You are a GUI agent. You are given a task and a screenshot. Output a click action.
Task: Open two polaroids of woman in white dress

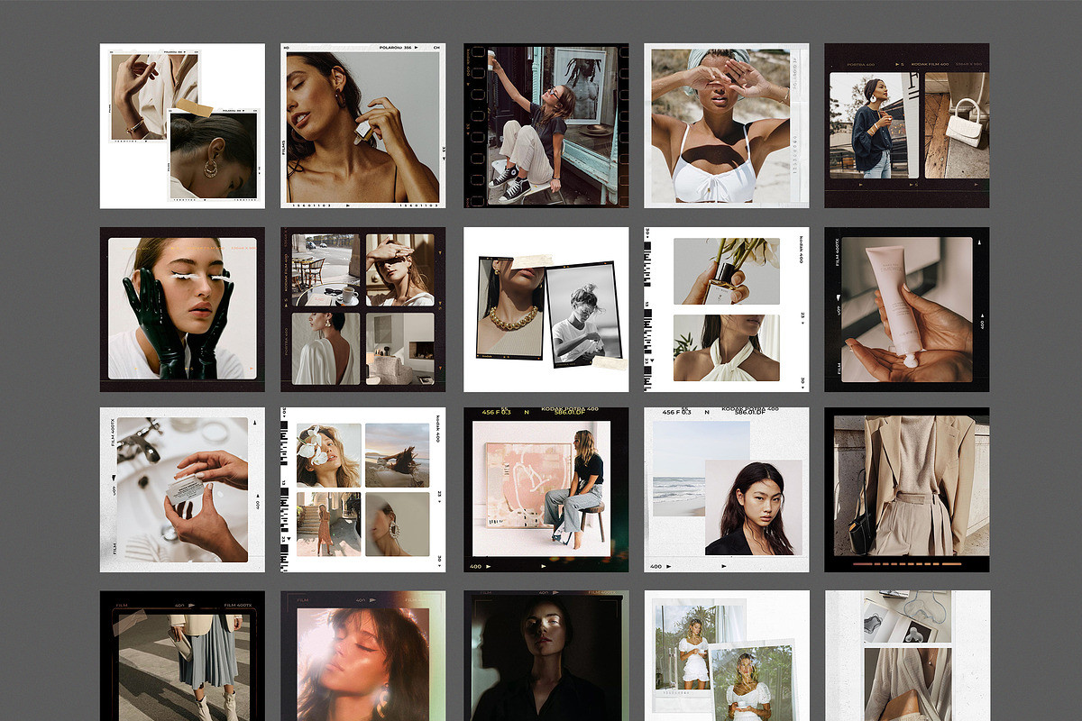tap(726, 656)
